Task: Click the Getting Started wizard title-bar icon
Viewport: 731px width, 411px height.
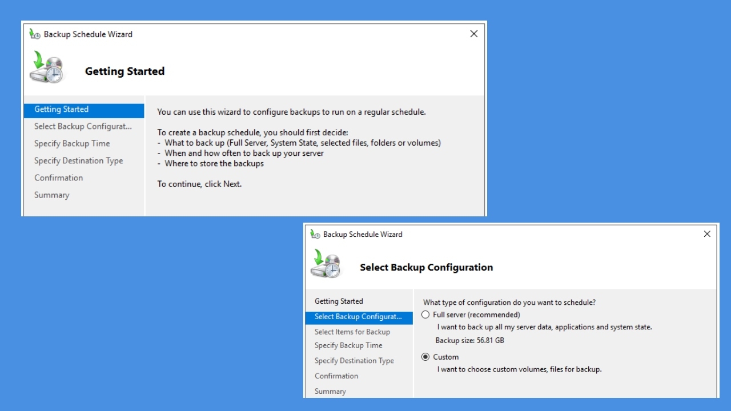Action: (35, 34)
